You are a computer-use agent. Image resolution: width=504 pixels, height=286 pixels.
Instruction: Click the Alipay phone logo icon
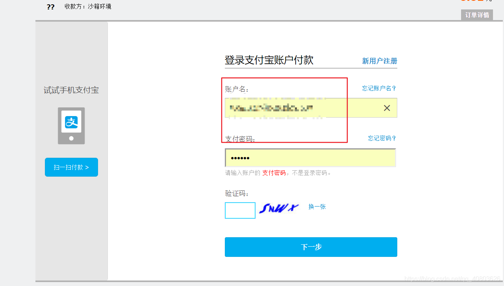click(x=71, y=126)
